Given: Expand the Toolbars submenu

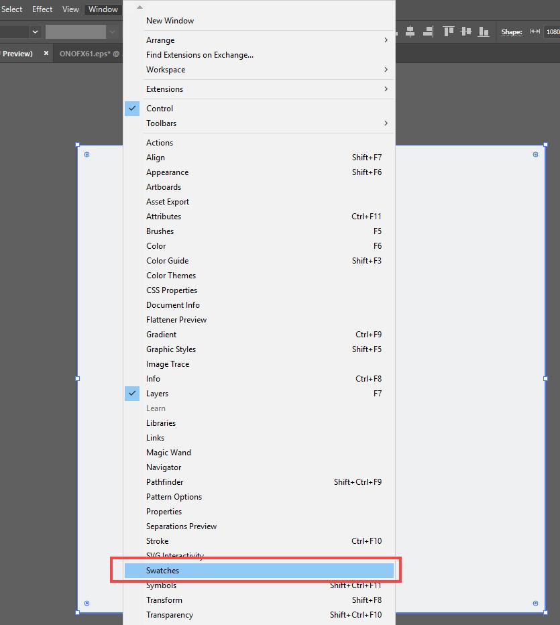Looking at the screenshot, I should [259, 123].
